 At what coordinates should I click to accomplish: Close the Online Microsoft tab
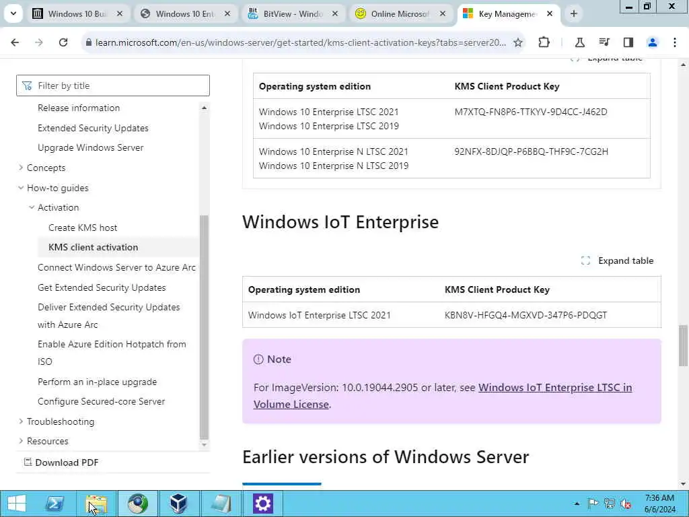click(x=443, y=13)
